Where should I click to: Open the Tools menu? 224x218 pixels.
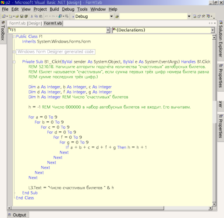pos(82,9)
